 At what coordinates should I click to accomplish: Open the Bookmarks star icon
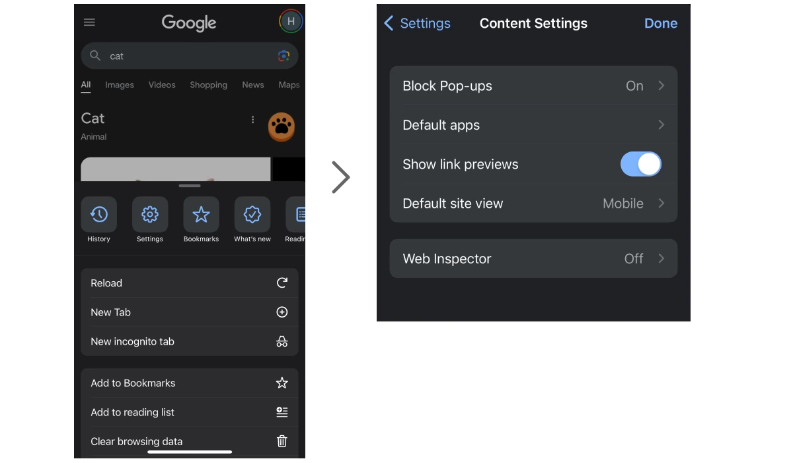[201, 214]
